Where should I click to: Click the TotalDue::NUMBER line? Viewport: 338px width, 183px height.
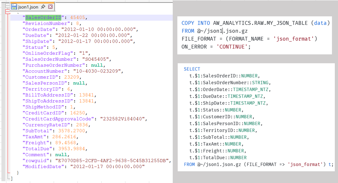[218, 157]
